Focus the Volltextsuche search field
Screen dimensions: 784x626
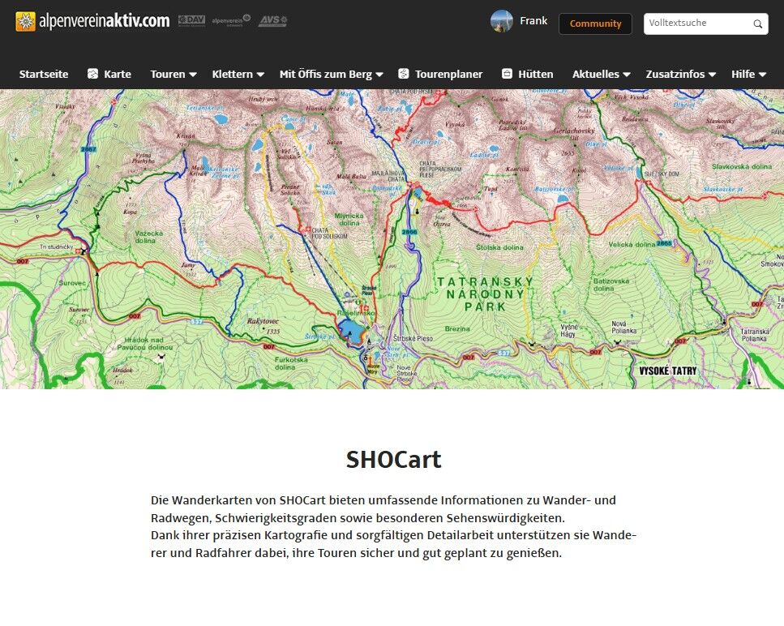pos(697,24)
